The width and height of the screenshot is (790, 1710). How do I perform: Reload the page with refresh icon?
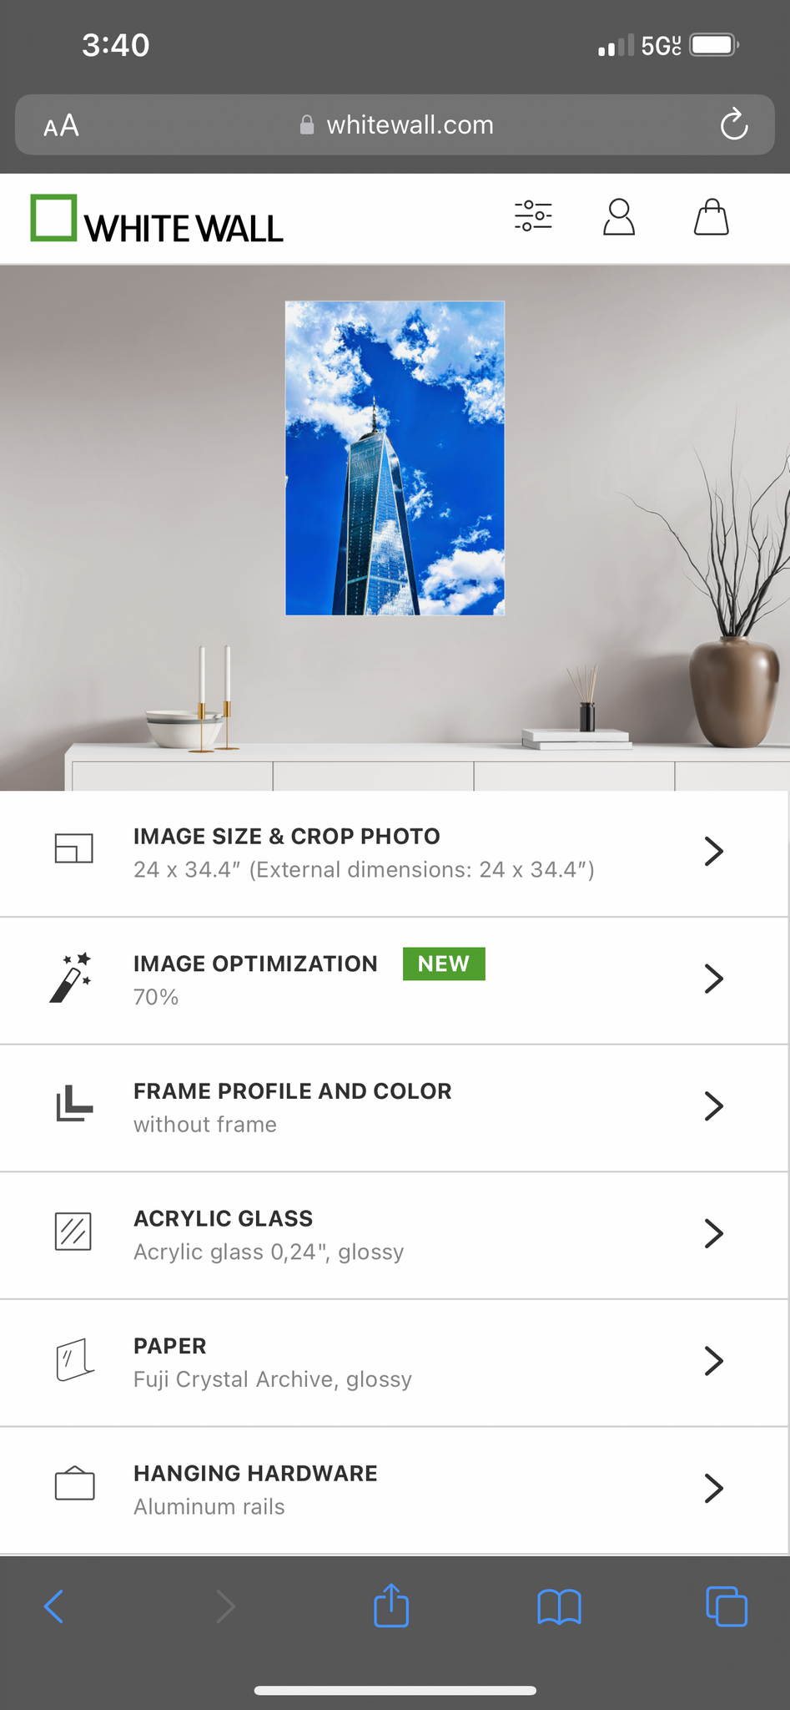tap(734, 124)
